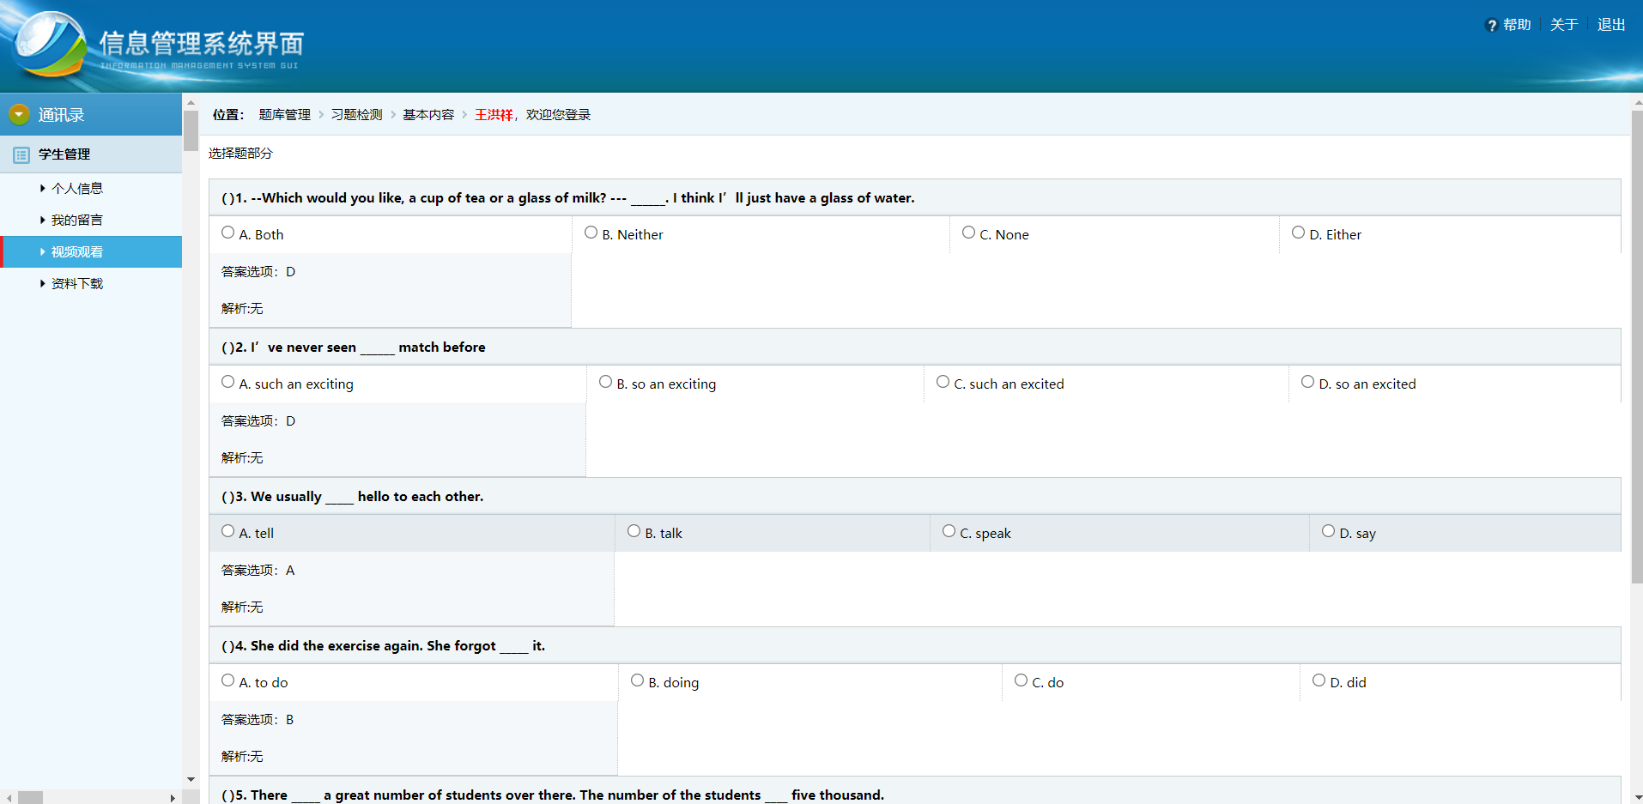Open 资料下载 sidebar item

77,283
